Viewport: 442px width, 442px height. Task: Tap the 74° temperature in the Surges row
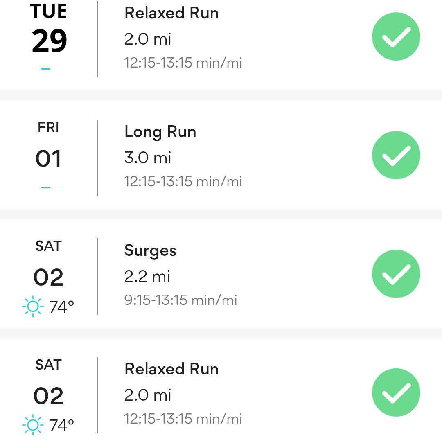(62, 307)
